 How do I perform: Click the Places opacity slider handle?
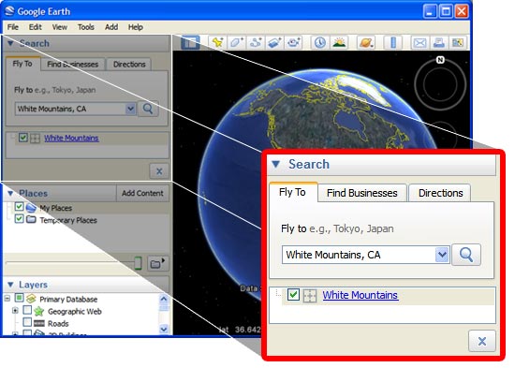coord(138,263)
